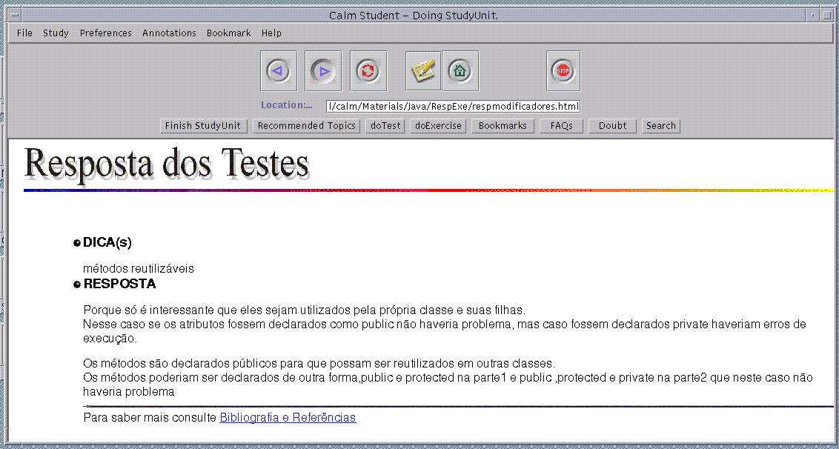Click the line starting 'Porque só é interessante'

pos(305,310)
